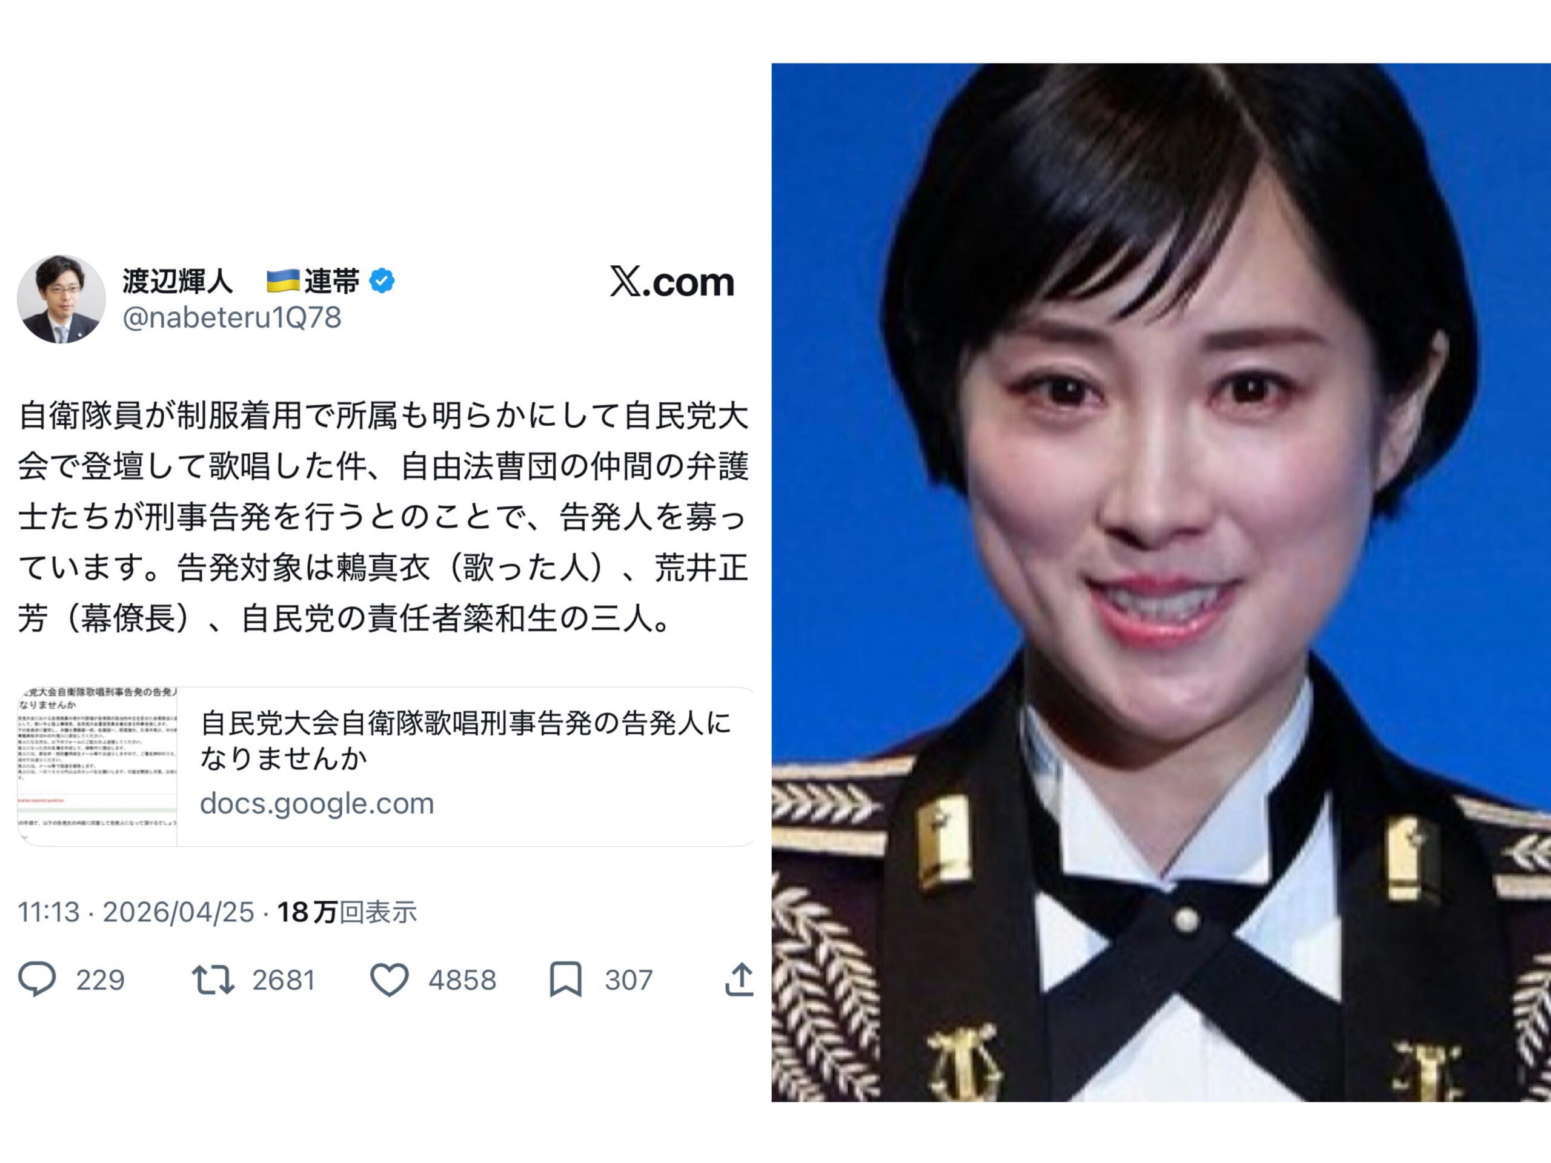Like the post with heart icon

tap(389, 979)
